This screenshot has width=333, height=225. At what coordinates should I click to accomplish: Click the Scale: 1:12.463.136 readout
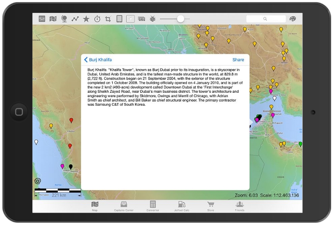click(x=279, y=195)
